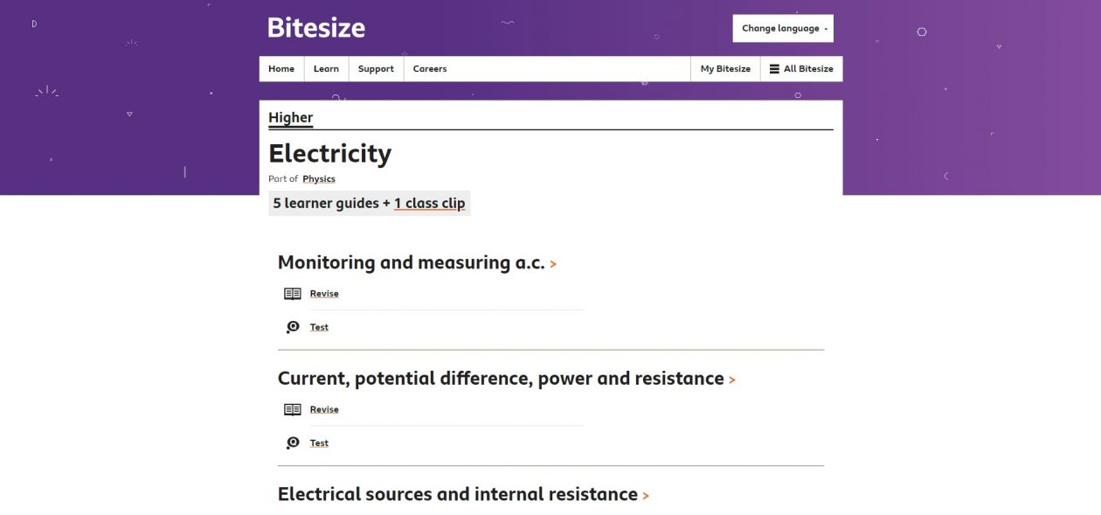Open the Change language dropdown

click(x=783, y=28)
